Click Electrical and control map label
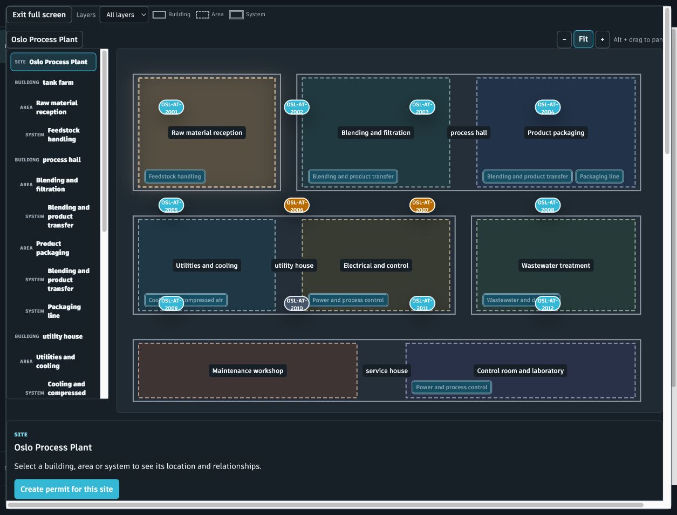Screen dimensions: 677x515 tap(376, 266)
